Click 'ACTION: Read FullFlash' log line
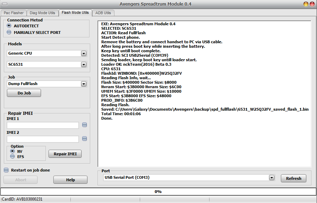Screen dimensions: 317x203 tap(123, 33)
